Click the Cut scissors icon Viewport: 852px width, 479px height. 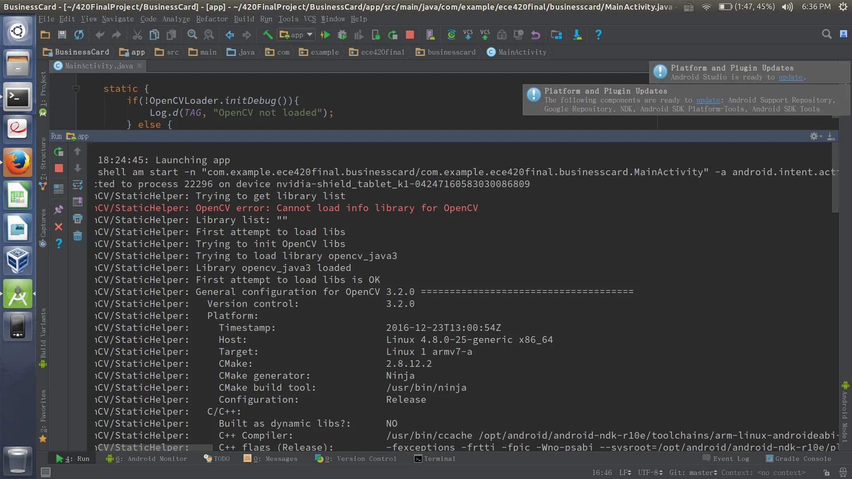pyautogui.click(x=137, y=35)
